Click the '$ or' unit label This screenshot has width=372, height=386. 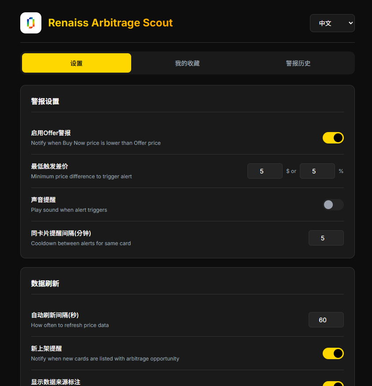click(291, 171)
